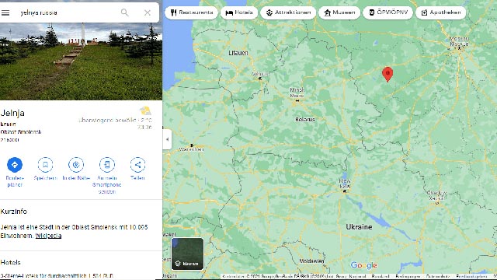497x280 pixels.
Task: Collapse the side panel arrow
Action: point(167,139)
